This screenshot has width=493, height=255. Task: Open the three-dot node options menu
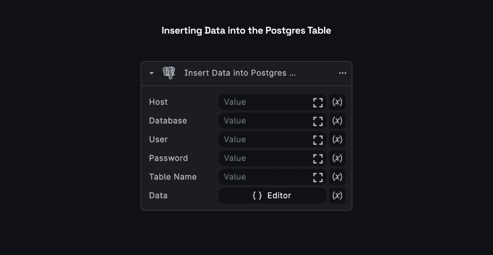[x=343, y=73]
